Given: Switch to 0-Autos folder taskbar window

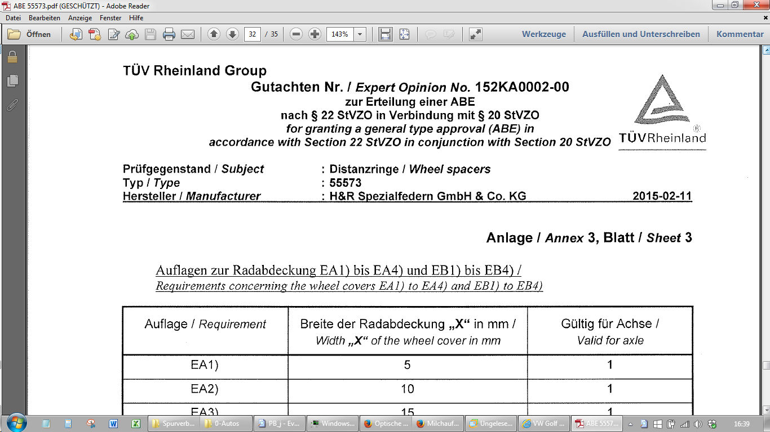Looking at the screenshot, I should coord(227,424).
